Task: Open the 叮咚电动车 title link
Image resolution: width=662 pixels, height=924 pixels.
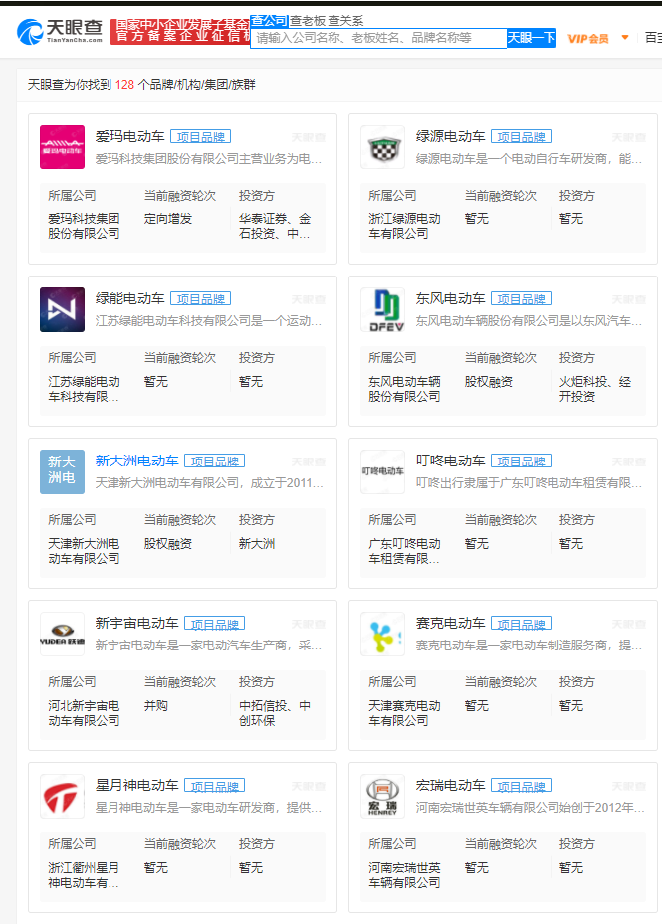Action: [x=450, y=461]
